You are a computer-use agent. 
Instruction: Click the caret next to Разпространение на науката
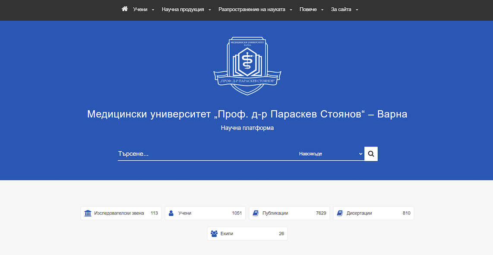pos(291,10)
